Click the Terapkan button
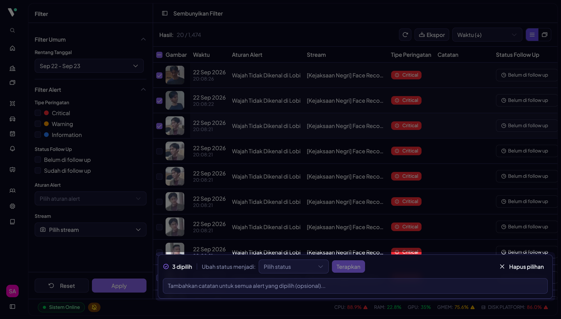 pyautogui.click(x=348, y=266)
